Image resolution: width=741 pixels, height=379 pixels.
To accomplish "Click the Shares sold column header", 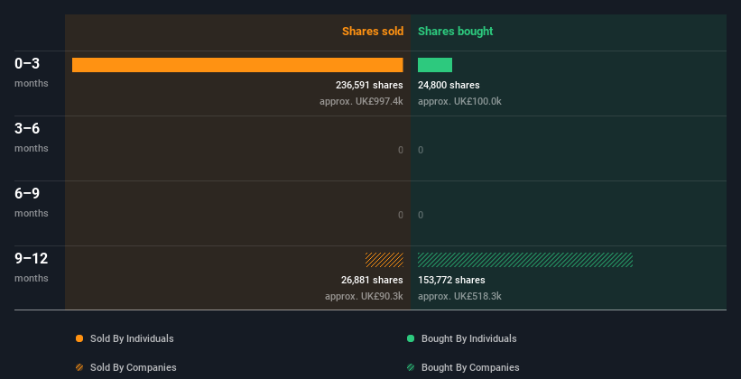I will [x=373, y=32].
